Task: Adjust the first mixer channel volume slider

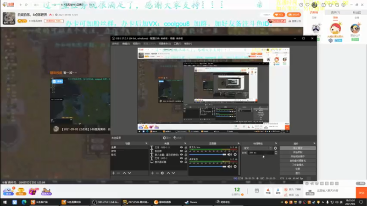Action: (208, 154)
